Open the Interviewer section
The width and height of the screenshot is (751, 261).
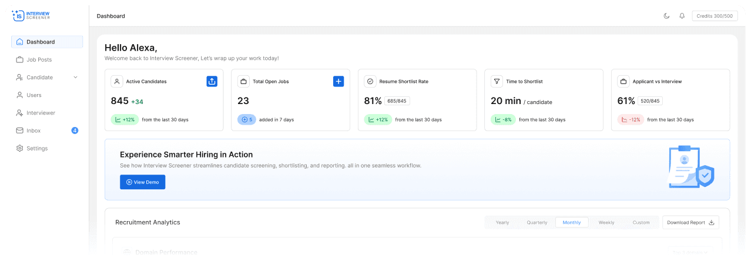47,112
